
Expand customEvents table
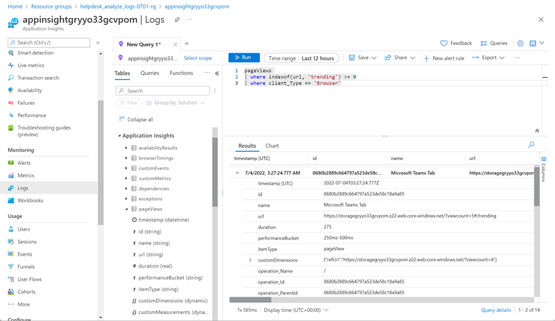pos(126,168)
